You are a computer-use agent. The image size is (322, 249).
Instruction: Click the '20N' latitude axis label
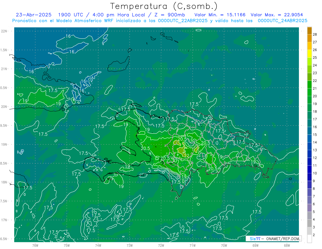5,107
